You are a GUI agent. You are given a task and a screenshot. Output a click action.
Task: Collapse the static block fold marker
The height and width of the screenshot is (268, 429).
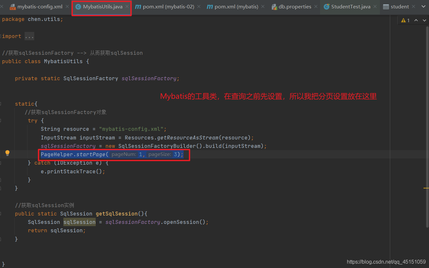[1, 104]
